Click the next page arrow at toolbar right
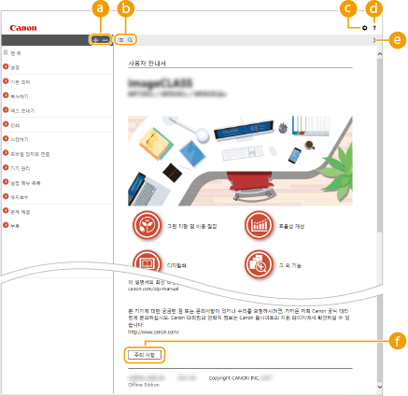 click(374, 40)
